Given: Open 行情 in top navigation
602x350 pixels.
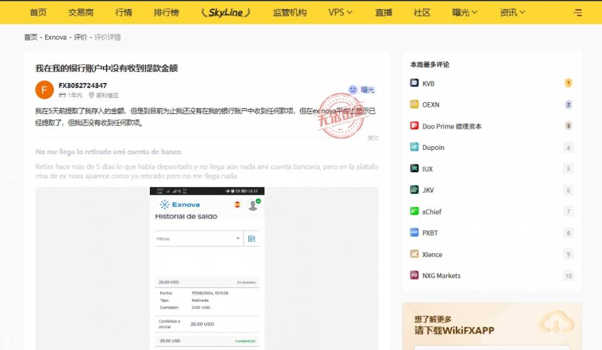Looking at the screenshot, I should point(124,13).
